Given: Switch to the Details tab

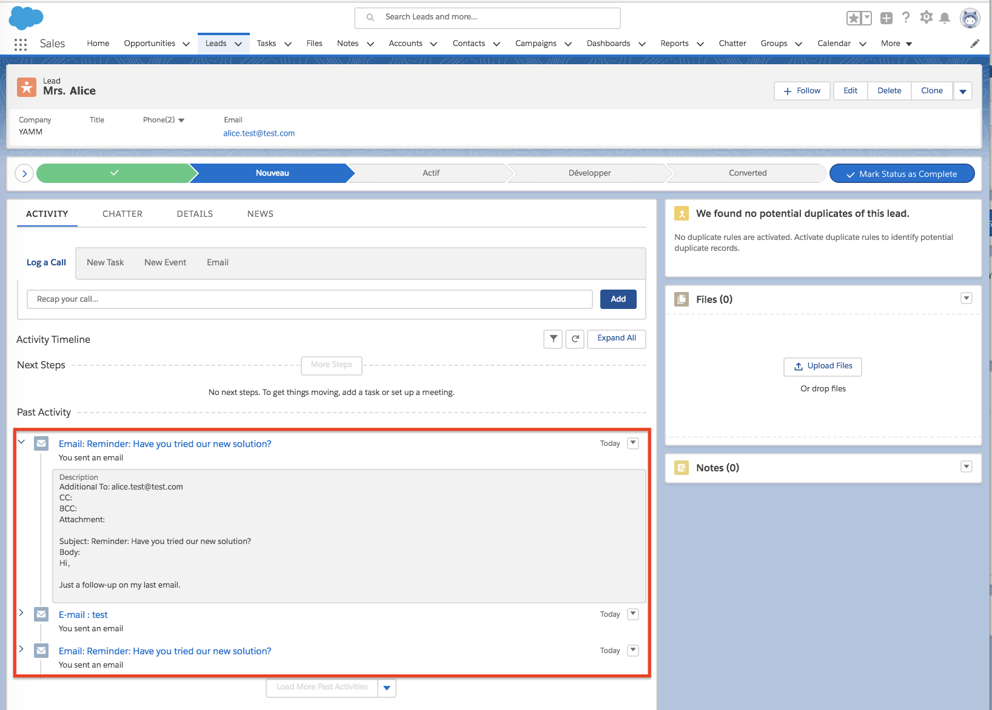Looking at the screenshot, I should [195, 214].
